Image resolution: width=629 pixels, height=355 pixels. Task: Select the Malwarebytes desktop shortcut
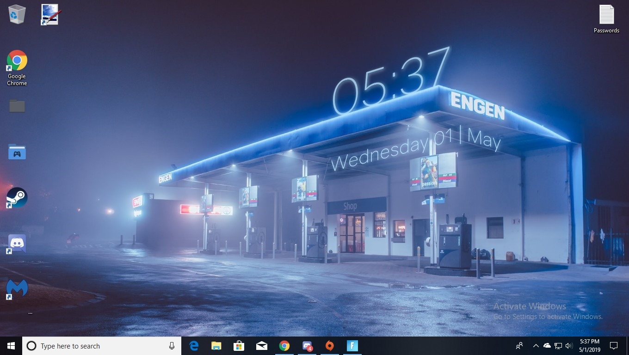[x=17, y=289]
